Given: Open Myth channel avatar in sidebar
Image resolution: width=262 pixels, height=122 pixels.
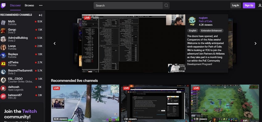Looking at the screenshot, I should 3,23.
